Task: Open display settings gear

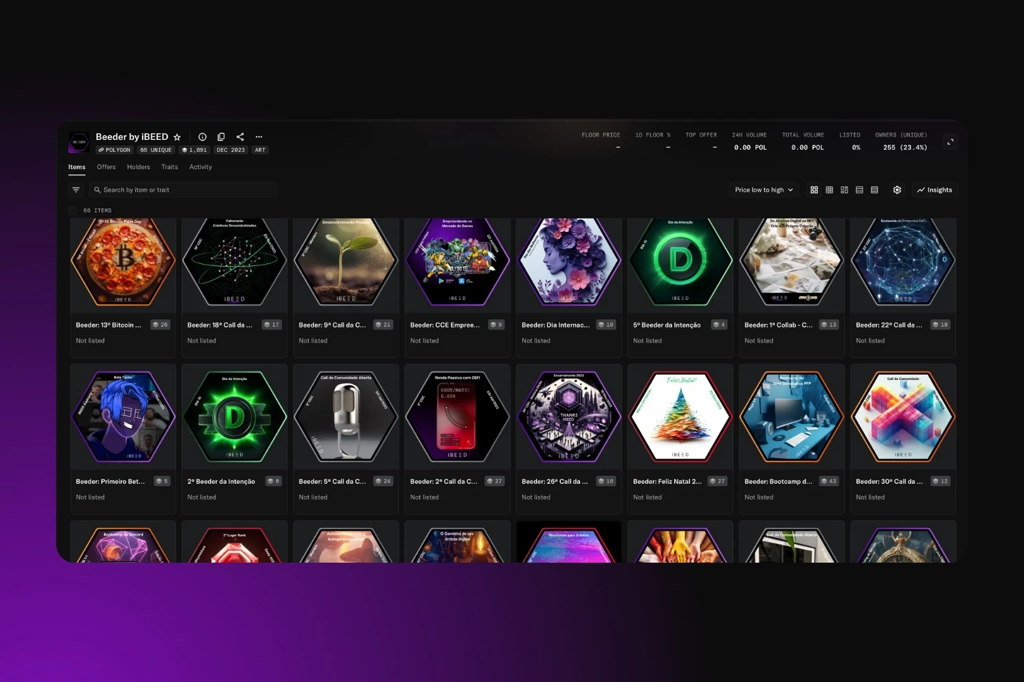Action: click(x=897, y=190)
